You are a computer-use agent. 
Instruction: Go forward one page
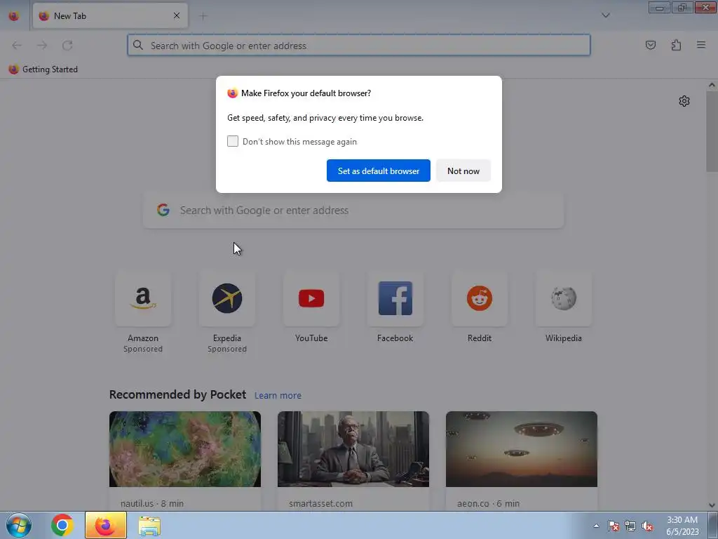pyautogui.click(x=42, y=45)
